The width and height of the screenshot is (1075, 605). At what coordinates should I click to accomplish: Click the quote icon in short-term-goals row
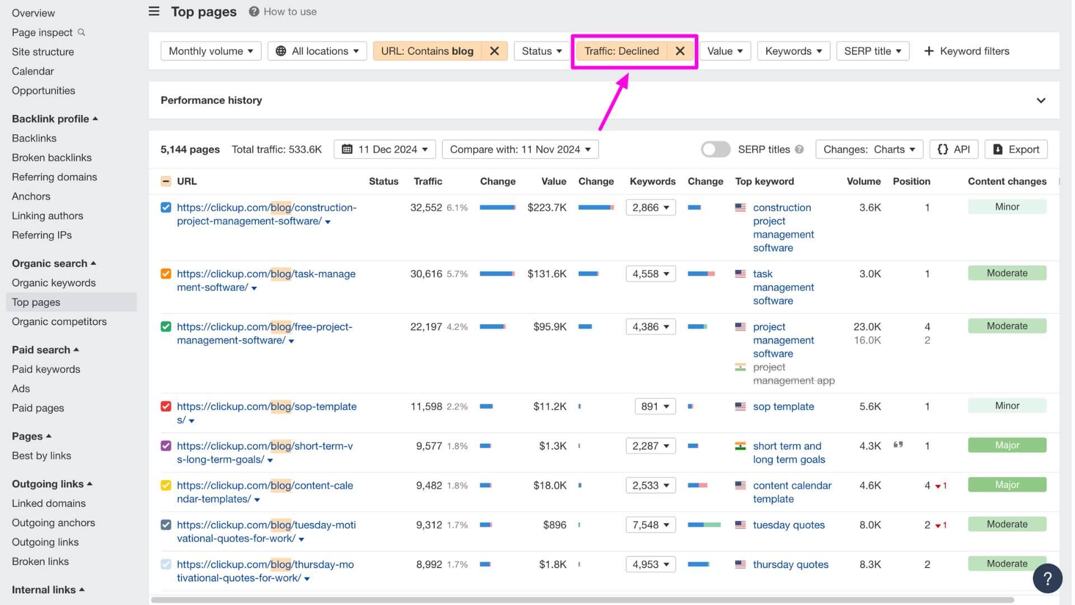pos(898,445)
